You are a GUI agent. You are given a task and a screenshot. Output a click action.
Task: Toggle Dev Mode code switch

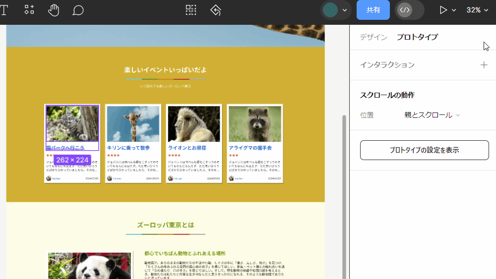click(x=409, y=10)
